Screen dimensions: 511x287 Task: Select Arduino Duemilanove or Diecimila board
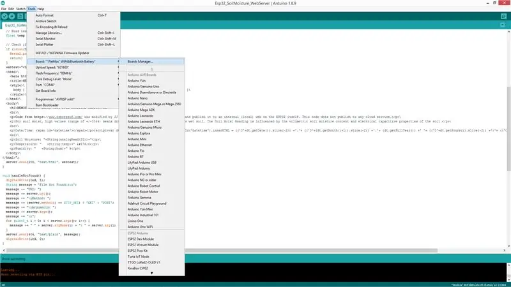click(x=151, y=92)
